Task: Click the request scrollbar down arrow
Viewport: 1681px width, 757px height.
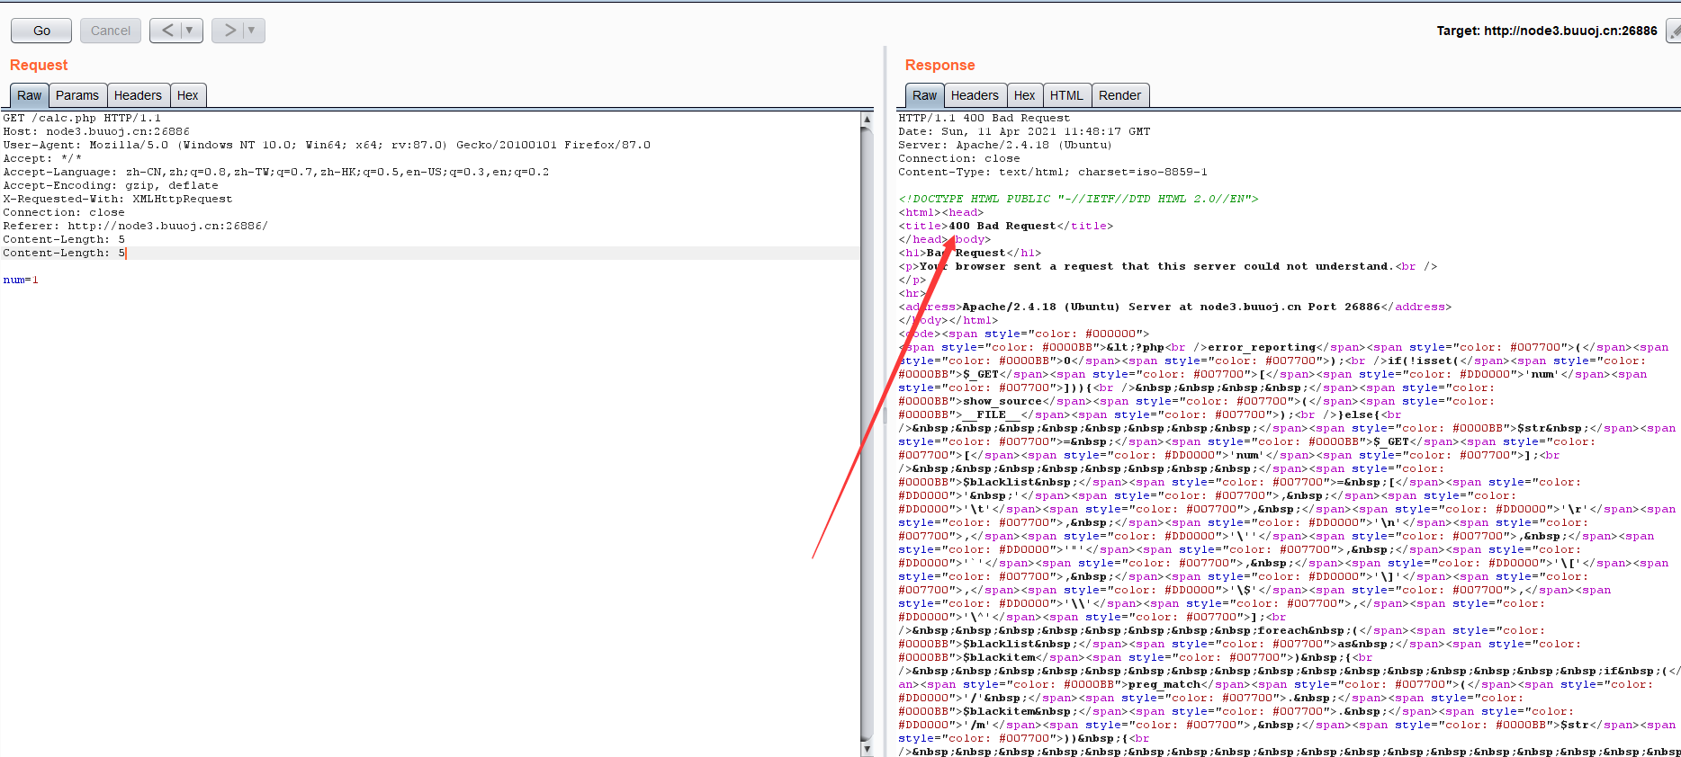Action: tap(867, 749)
